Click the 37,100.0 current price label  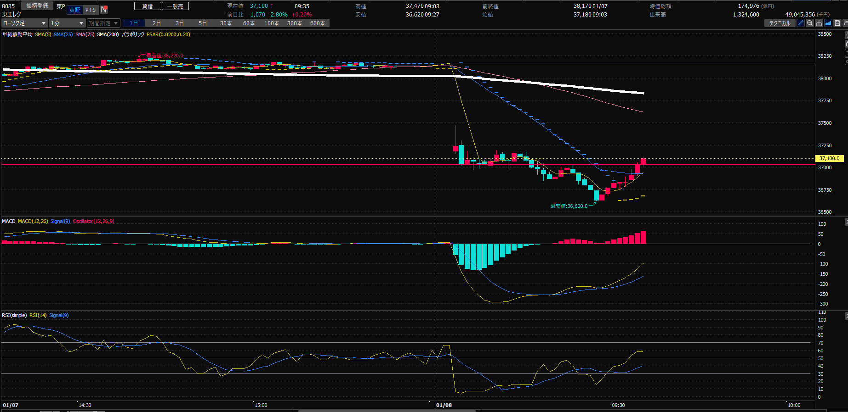coord(829,158)
